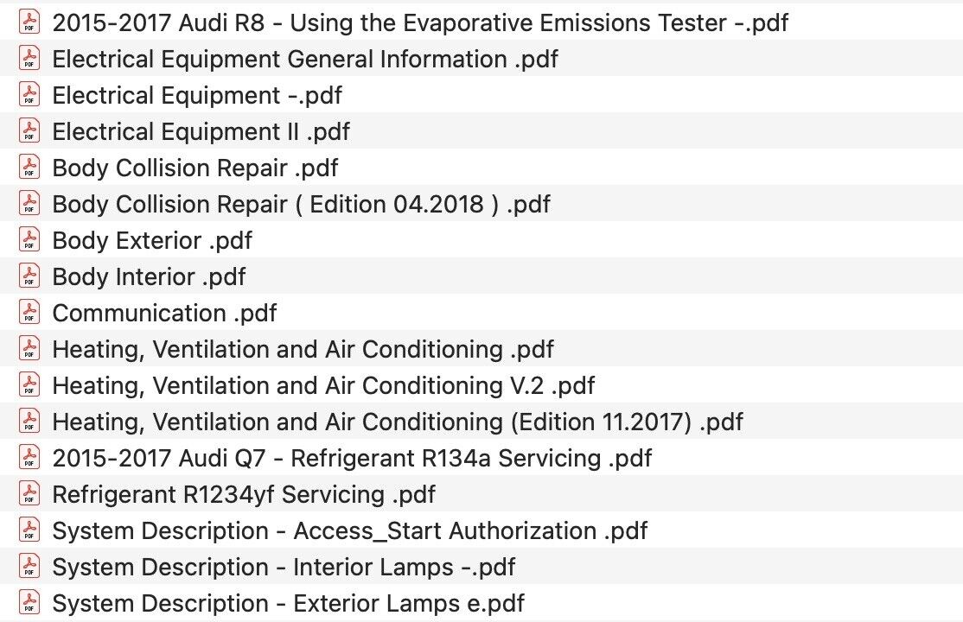
Task: Select Using the Evaporative Emissions Tester name
Action: [x=420, y=22]
